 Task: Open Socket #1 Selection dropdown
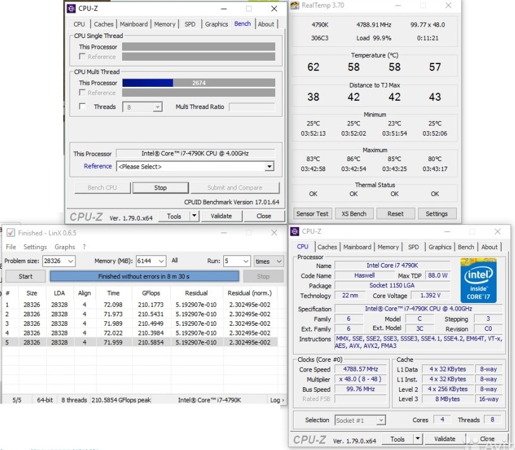tap(381, 420)
